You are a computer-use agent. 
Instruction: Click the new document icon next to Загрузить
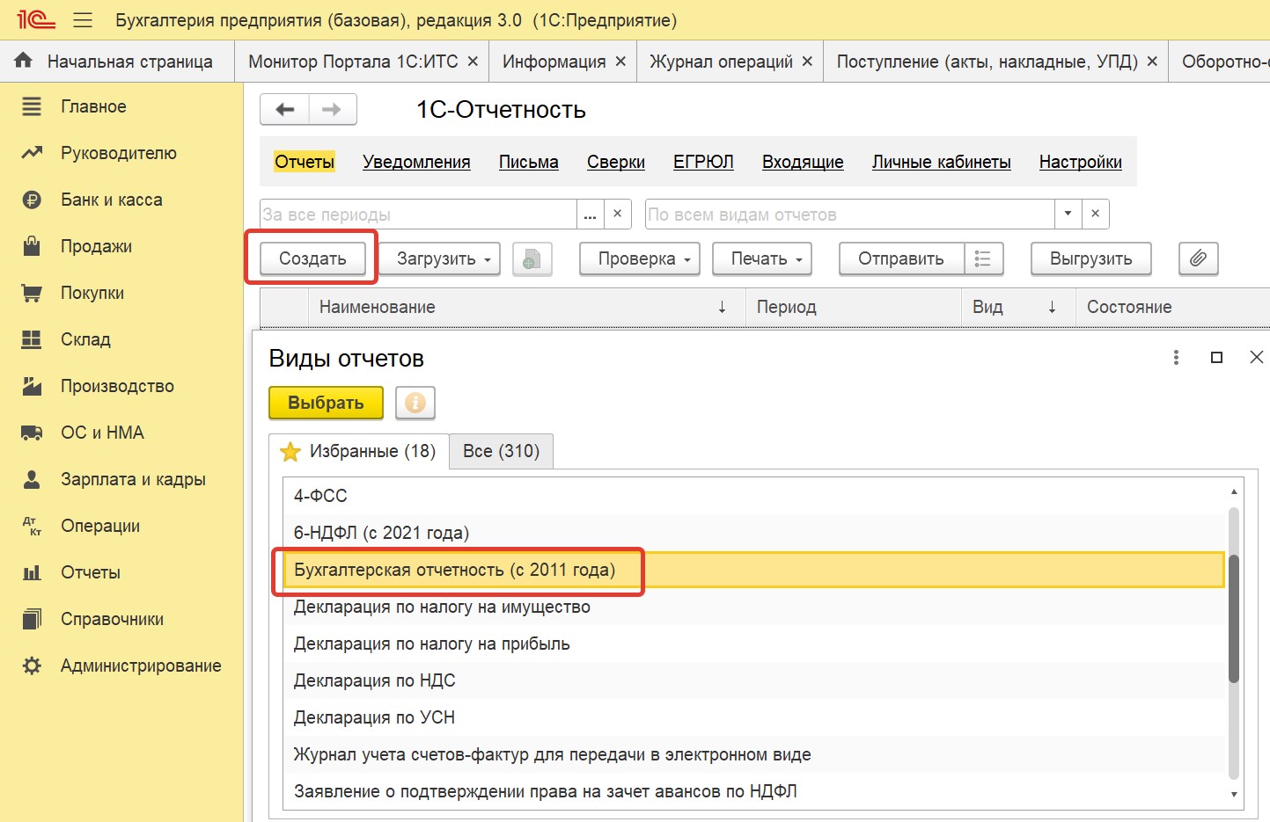coord(532,258)
